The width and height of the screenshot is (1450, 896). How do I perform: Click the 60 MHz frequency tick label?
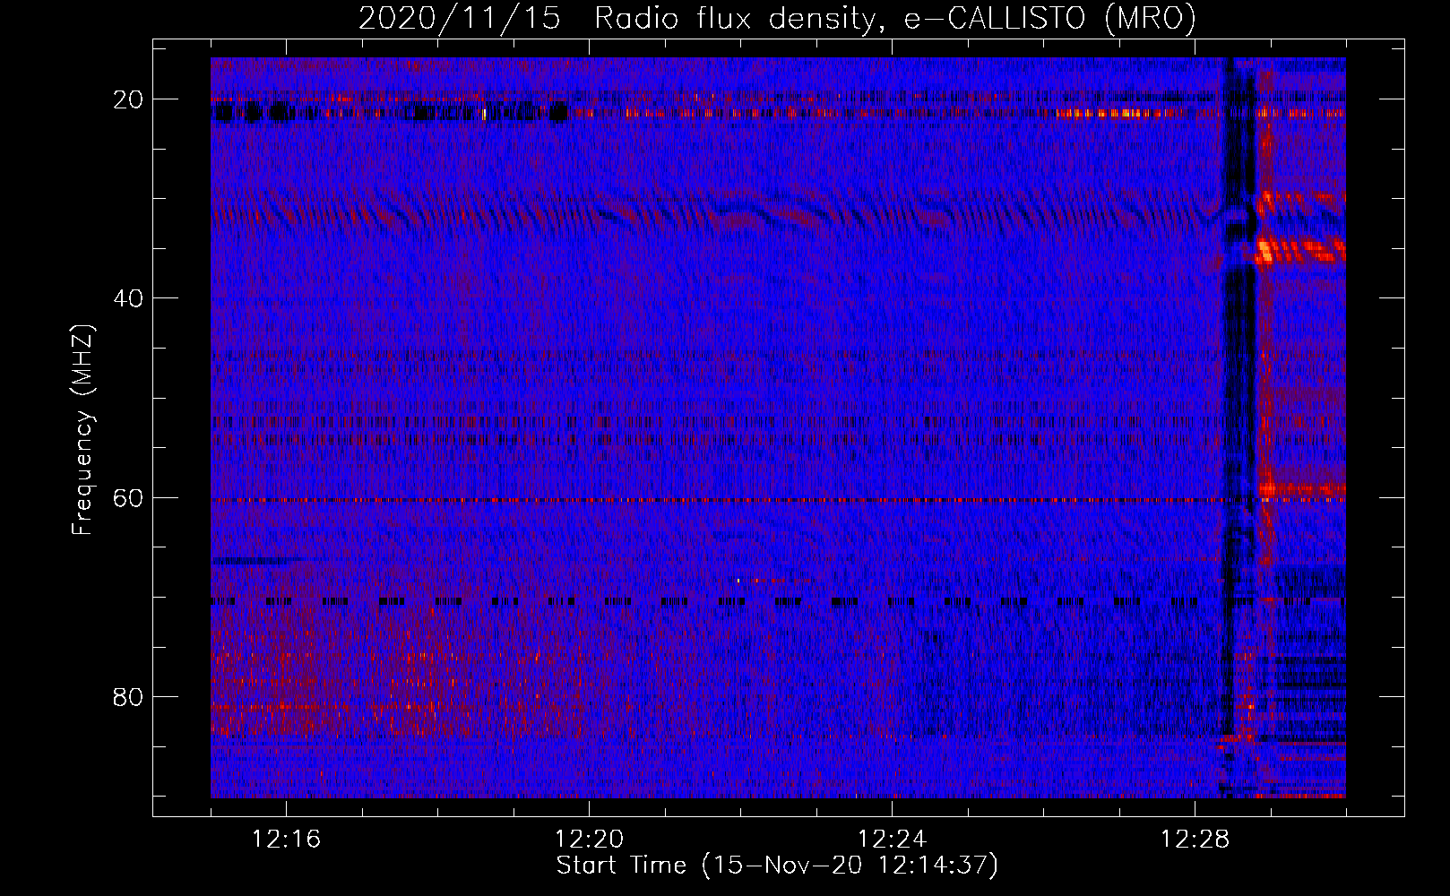point(128,497)
